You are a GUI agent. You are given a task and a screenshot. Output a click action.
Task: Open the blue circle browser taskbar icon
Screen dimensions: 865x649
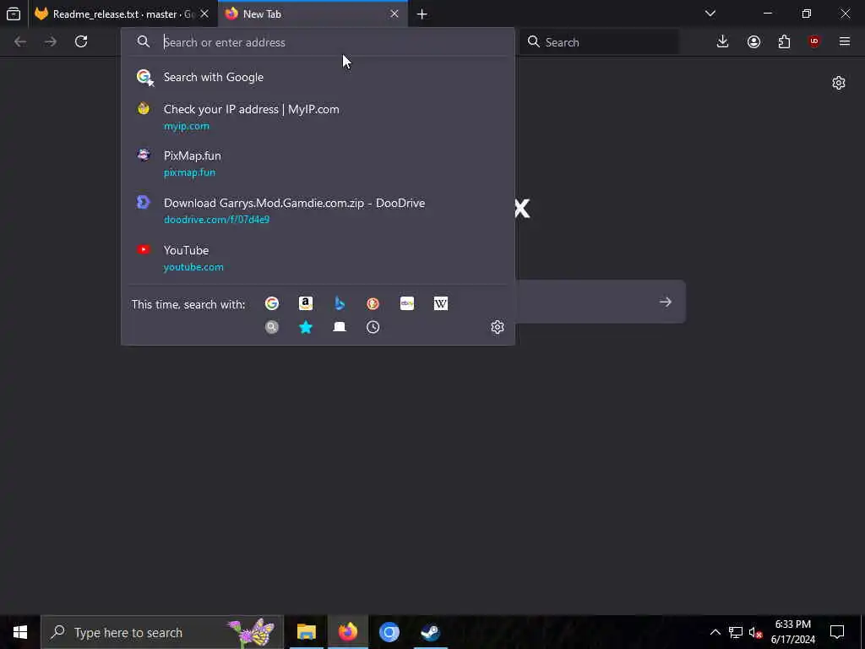click(389, 632)
